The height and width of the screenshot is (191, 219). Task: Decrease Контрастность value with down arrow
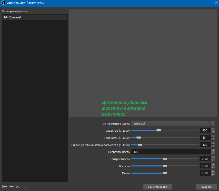tap(213, 160)
